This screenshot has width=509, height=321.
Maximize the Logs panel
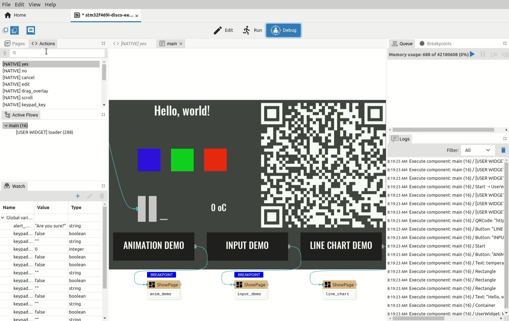point(505,139)
